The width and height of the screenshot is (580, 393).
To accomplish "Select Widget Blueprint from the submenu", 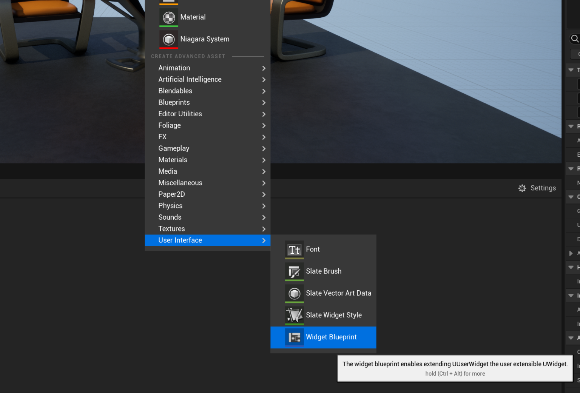I will pyautogui.click(x=331, y=337).
